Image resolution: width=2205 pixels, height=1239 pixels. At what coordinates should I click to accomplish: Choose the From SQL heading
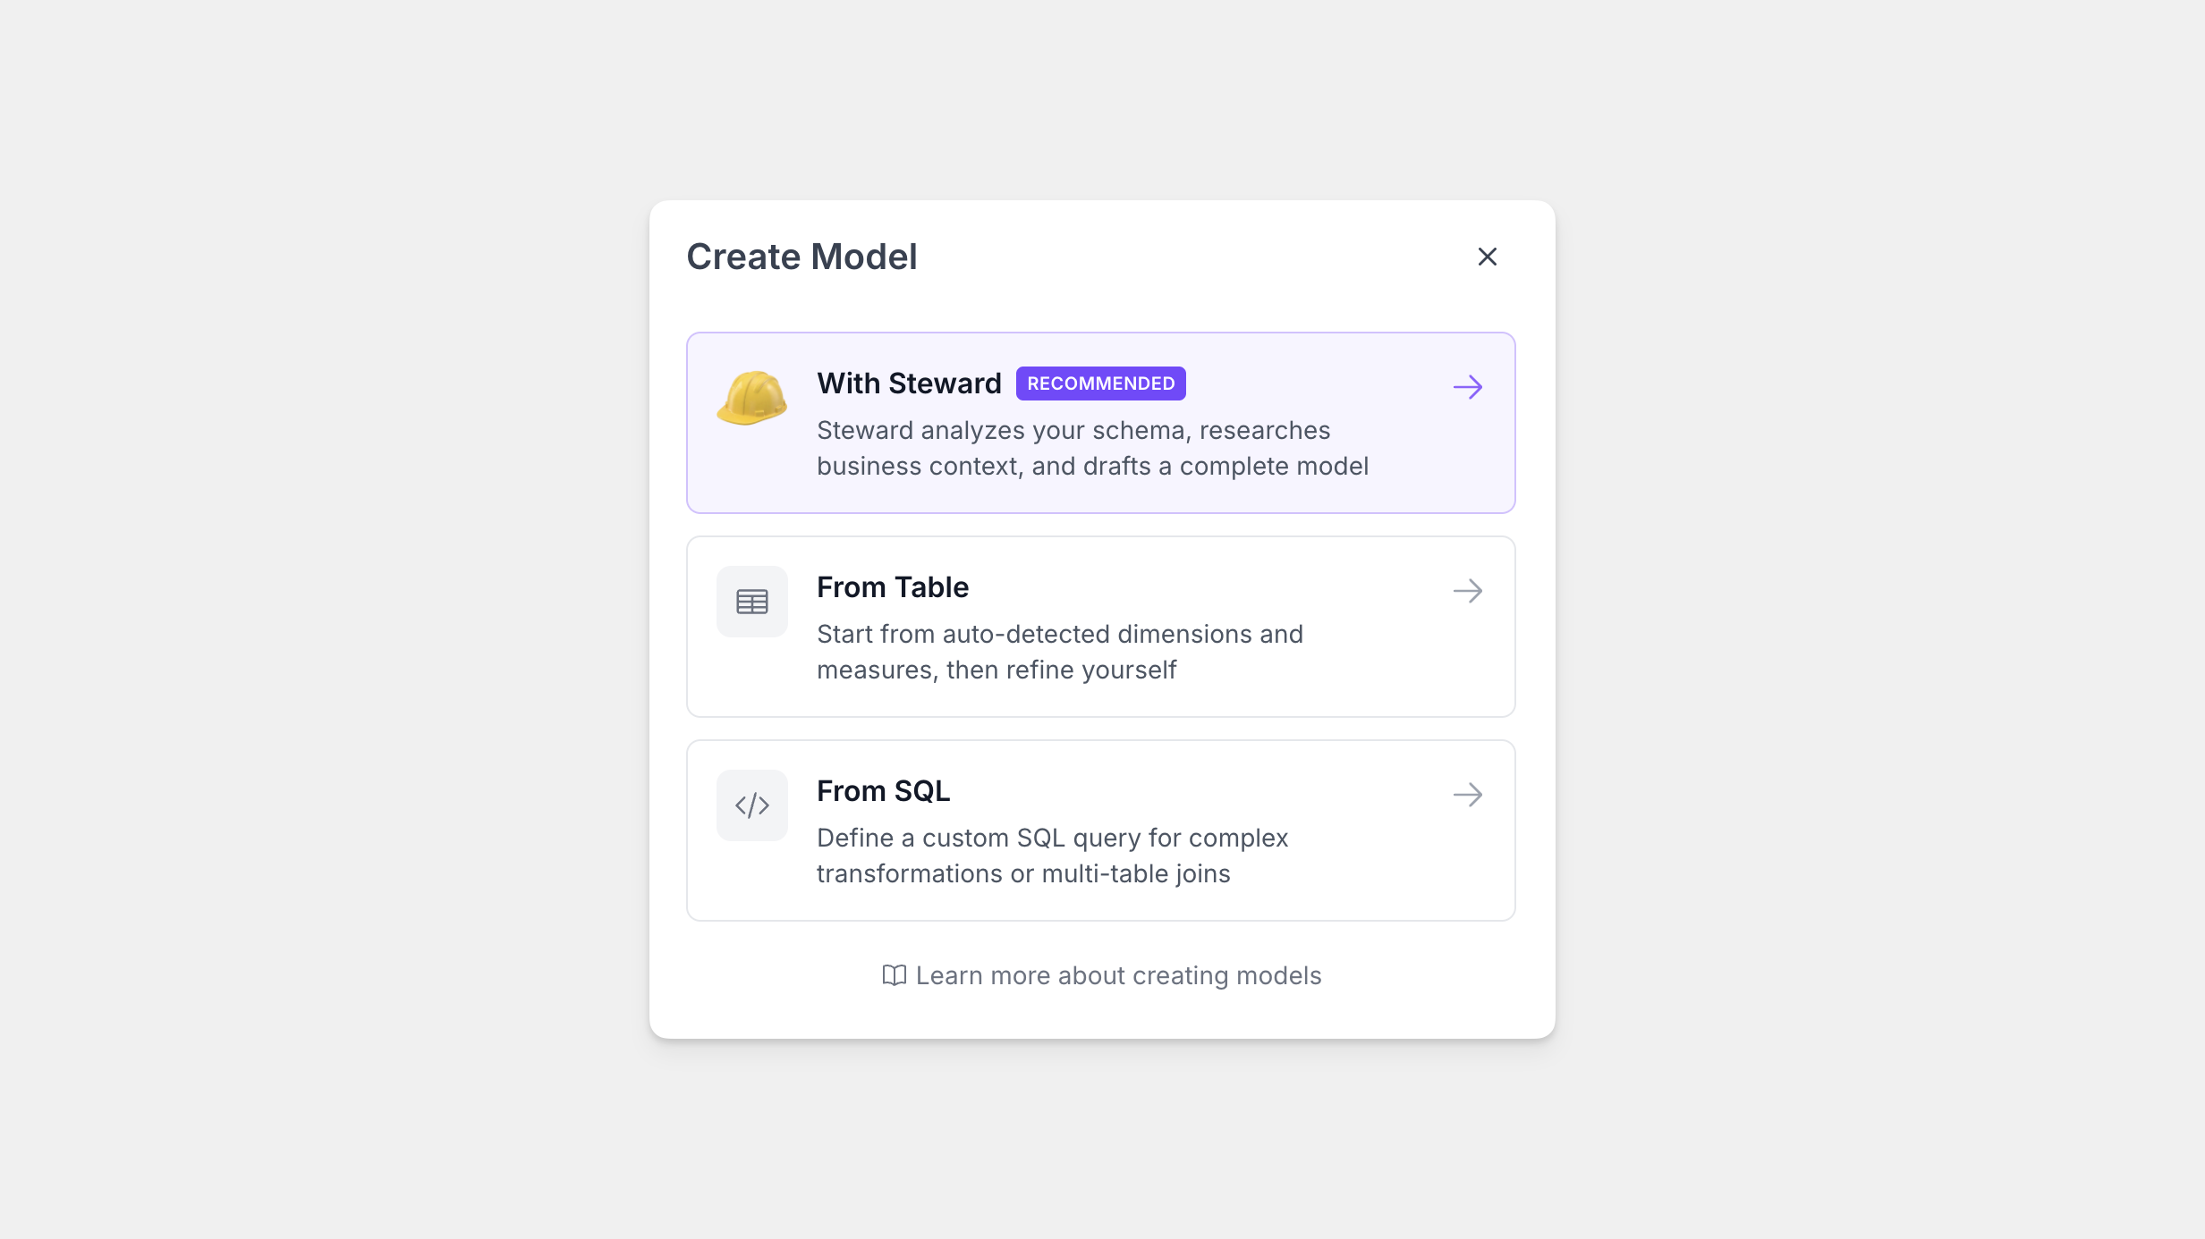pyautogui.click(x=883, y=791)
